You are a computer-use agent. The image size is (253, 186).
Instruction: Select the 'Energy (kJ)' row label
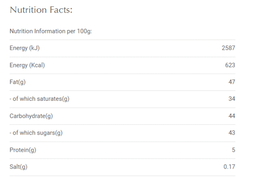coord(24,49)
